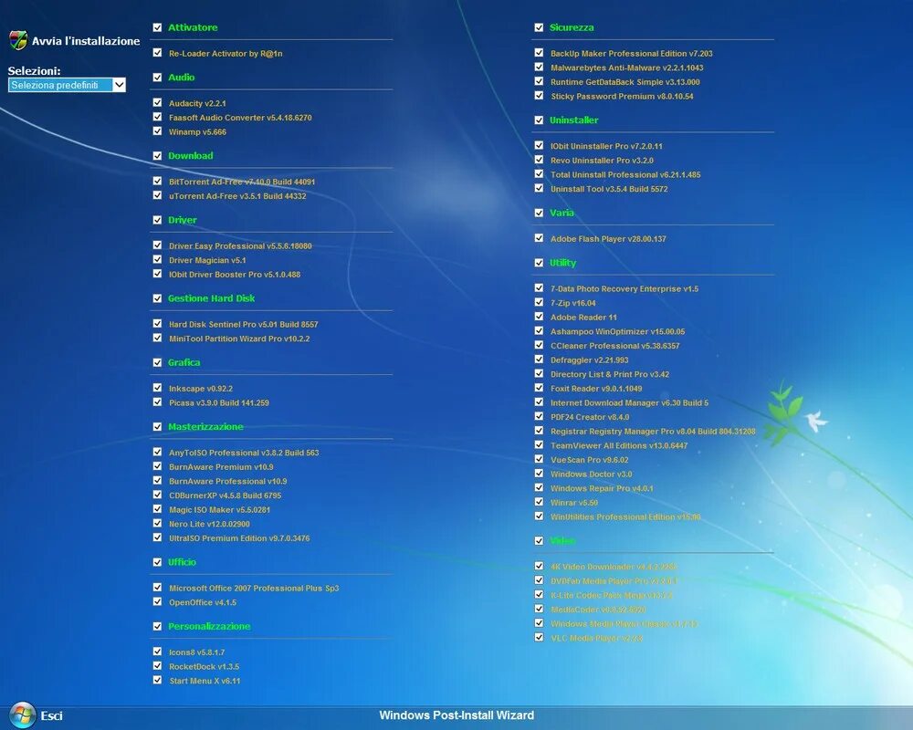Click the Esci exit label
This screenshot has width=913, height=730.
tap(51, 715)
